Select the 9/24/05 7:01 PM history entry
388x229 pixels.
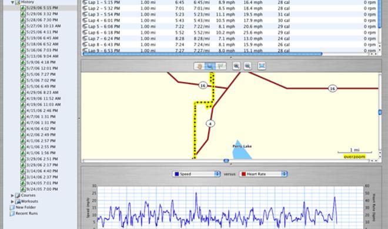42,183
